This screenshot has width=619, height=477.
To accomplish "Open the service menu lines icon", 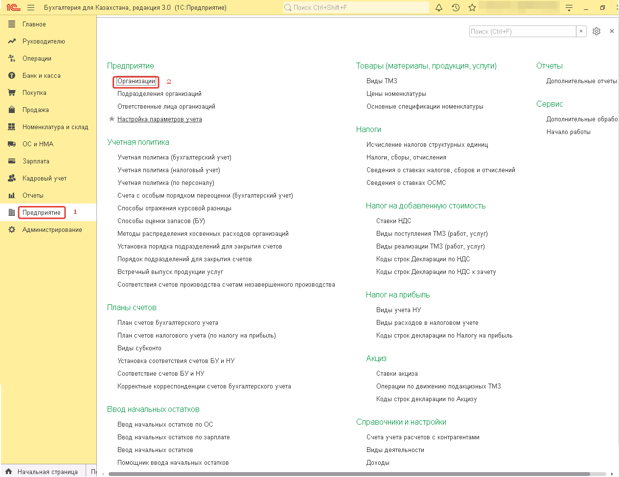I will [x=569, y=8].
